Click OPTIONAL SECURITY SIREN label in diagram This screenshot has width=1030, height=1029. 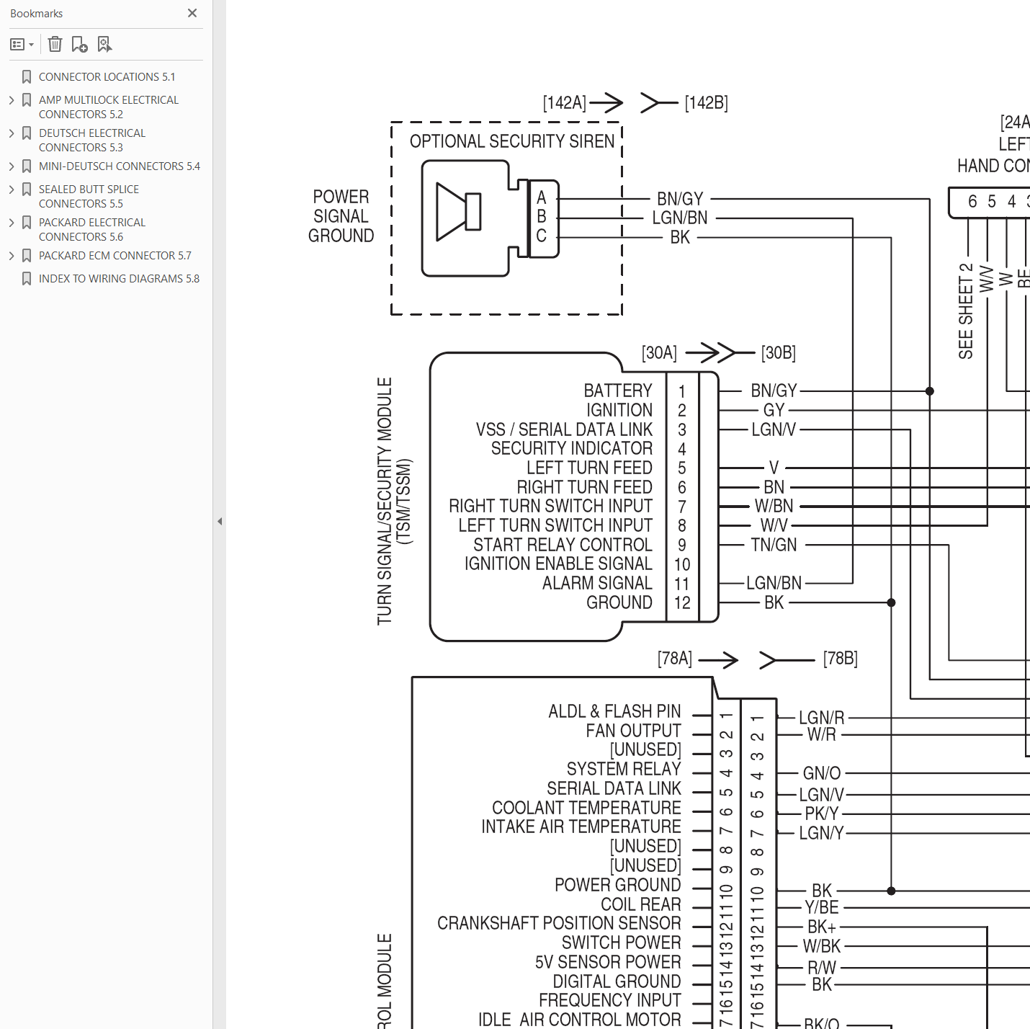pos(512,141)
